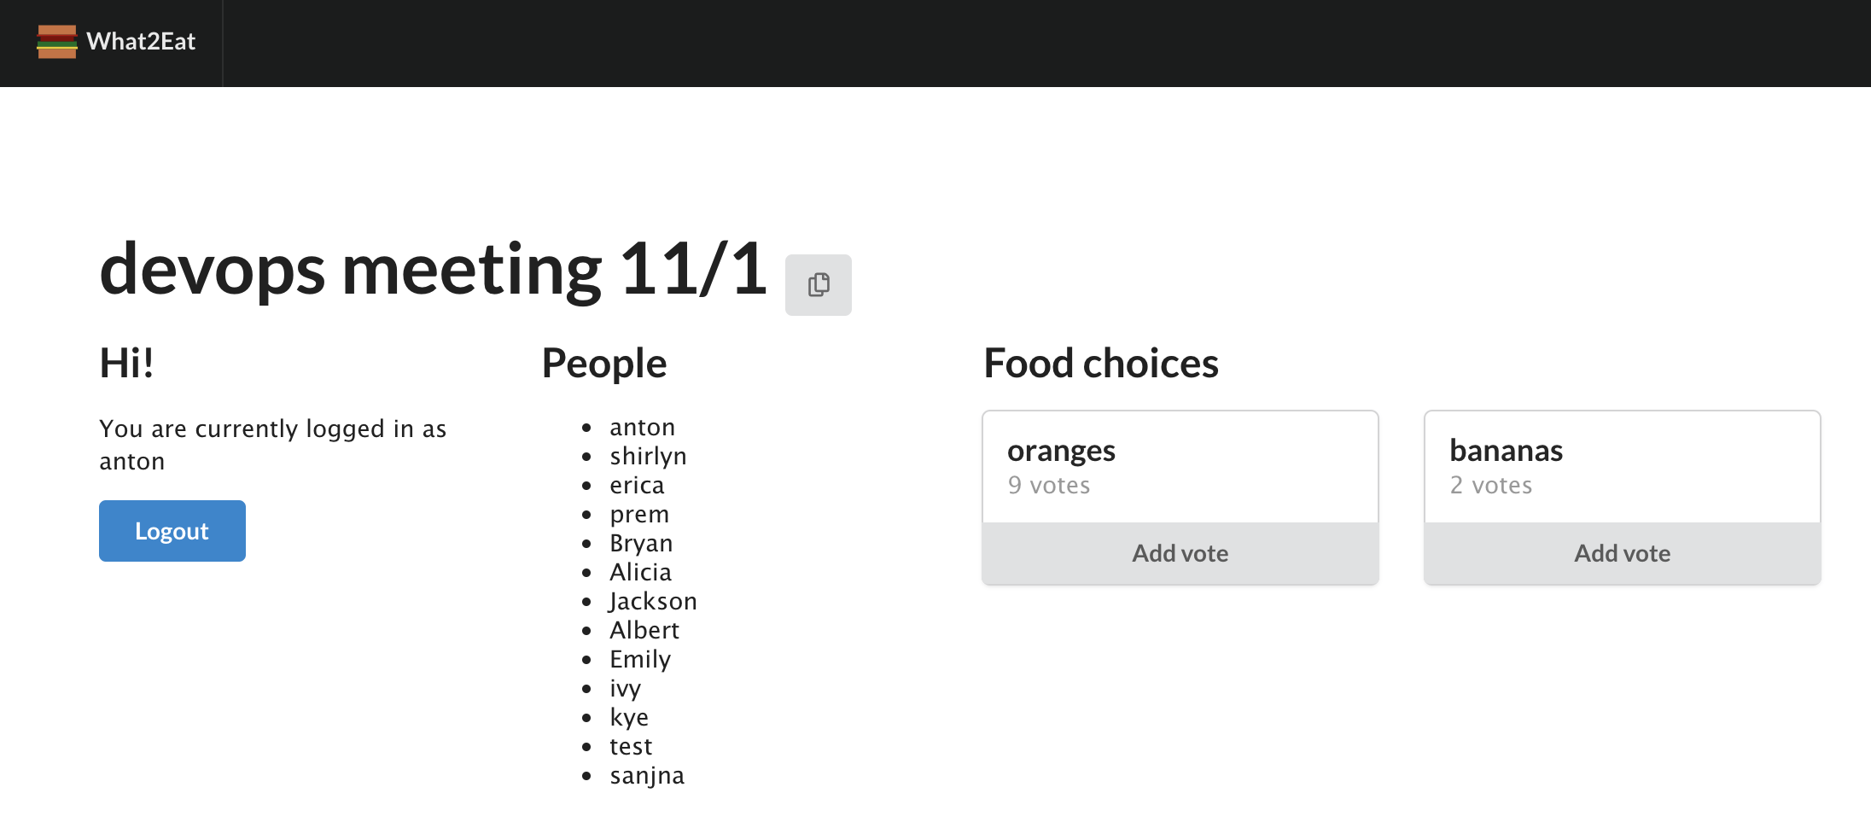The image size is (1871, 828).
Task: Add a vote for bananas
Action: 1622,553
